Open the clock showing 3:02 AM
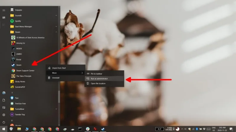The width and height of the screenshot is (236, 132). 222,129
